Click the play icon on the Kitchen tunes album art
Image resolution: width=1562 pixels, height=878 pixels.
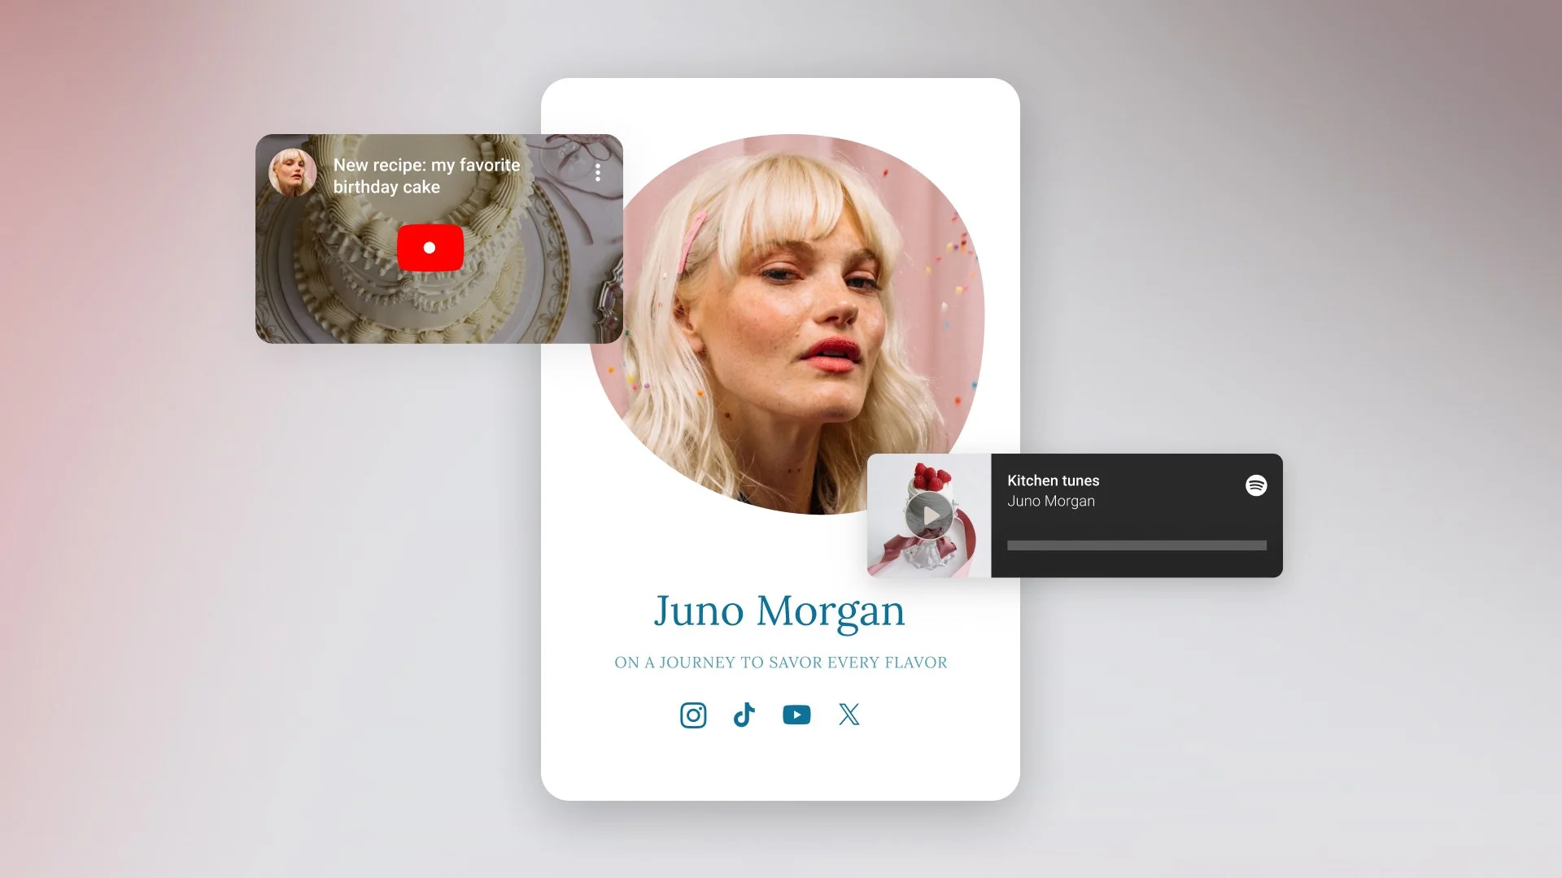pyautogui.click(x=930, y=515)
